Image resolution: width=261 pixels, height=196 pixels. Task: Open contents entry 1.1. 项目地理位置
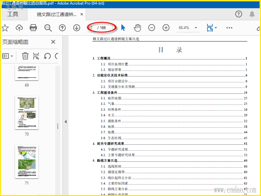click(174, 64)
